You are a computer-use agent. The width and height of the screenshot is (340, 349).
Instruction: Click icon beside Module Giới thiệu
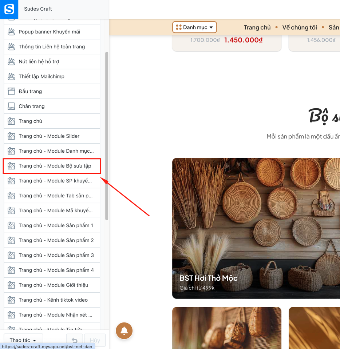[x=11, y=285]
